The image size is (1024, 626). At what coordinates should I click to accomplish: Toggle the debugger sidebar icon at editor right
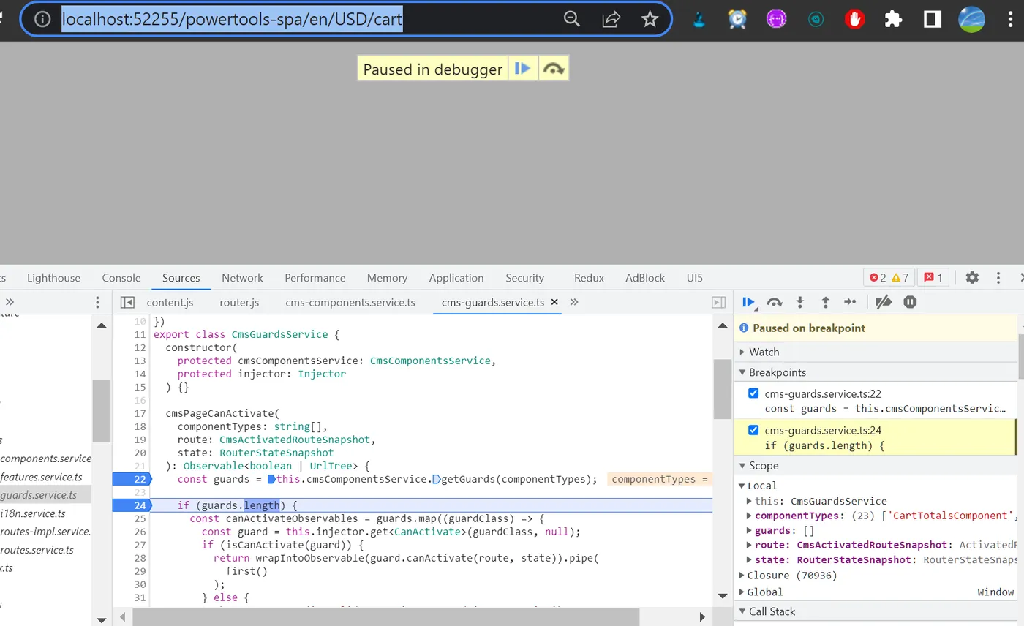719,302
